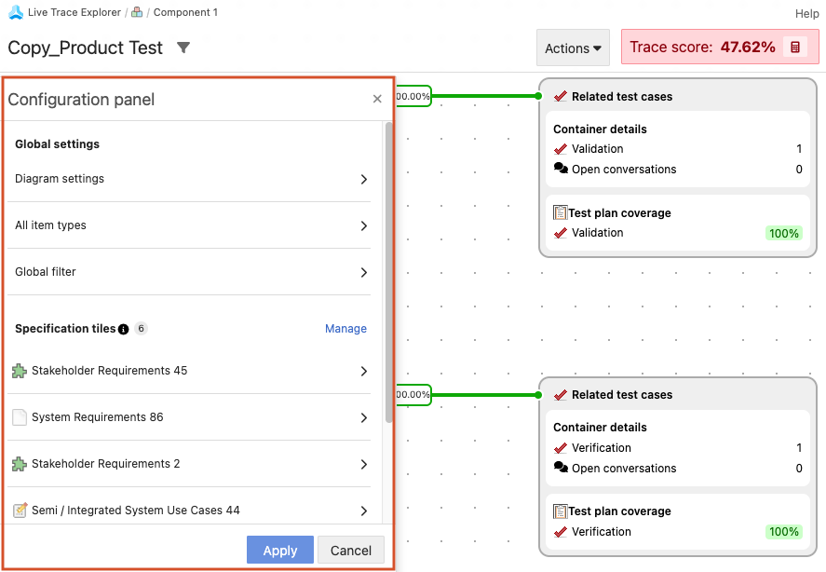Click the Semi / Integrated Use Cases icon

click(x=20, y=511)
